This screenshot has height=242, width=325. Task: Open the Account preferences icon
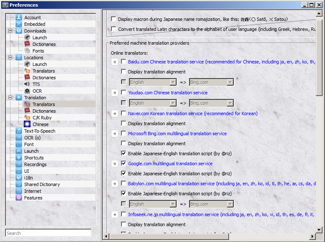click(19, 18)
